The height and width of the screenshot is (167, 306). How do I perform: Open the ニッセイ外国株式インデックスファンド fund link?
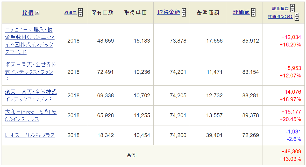tap(30, 41)
